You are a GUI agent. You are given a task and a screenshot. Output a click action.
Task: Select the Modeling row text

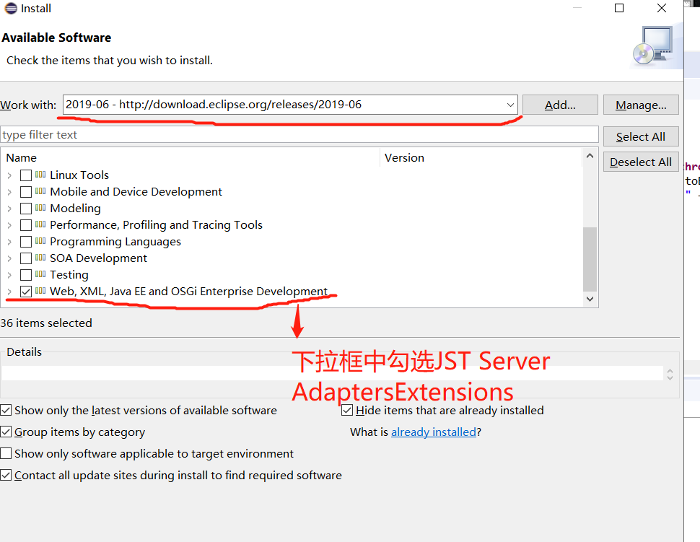(x=76, y=209)
